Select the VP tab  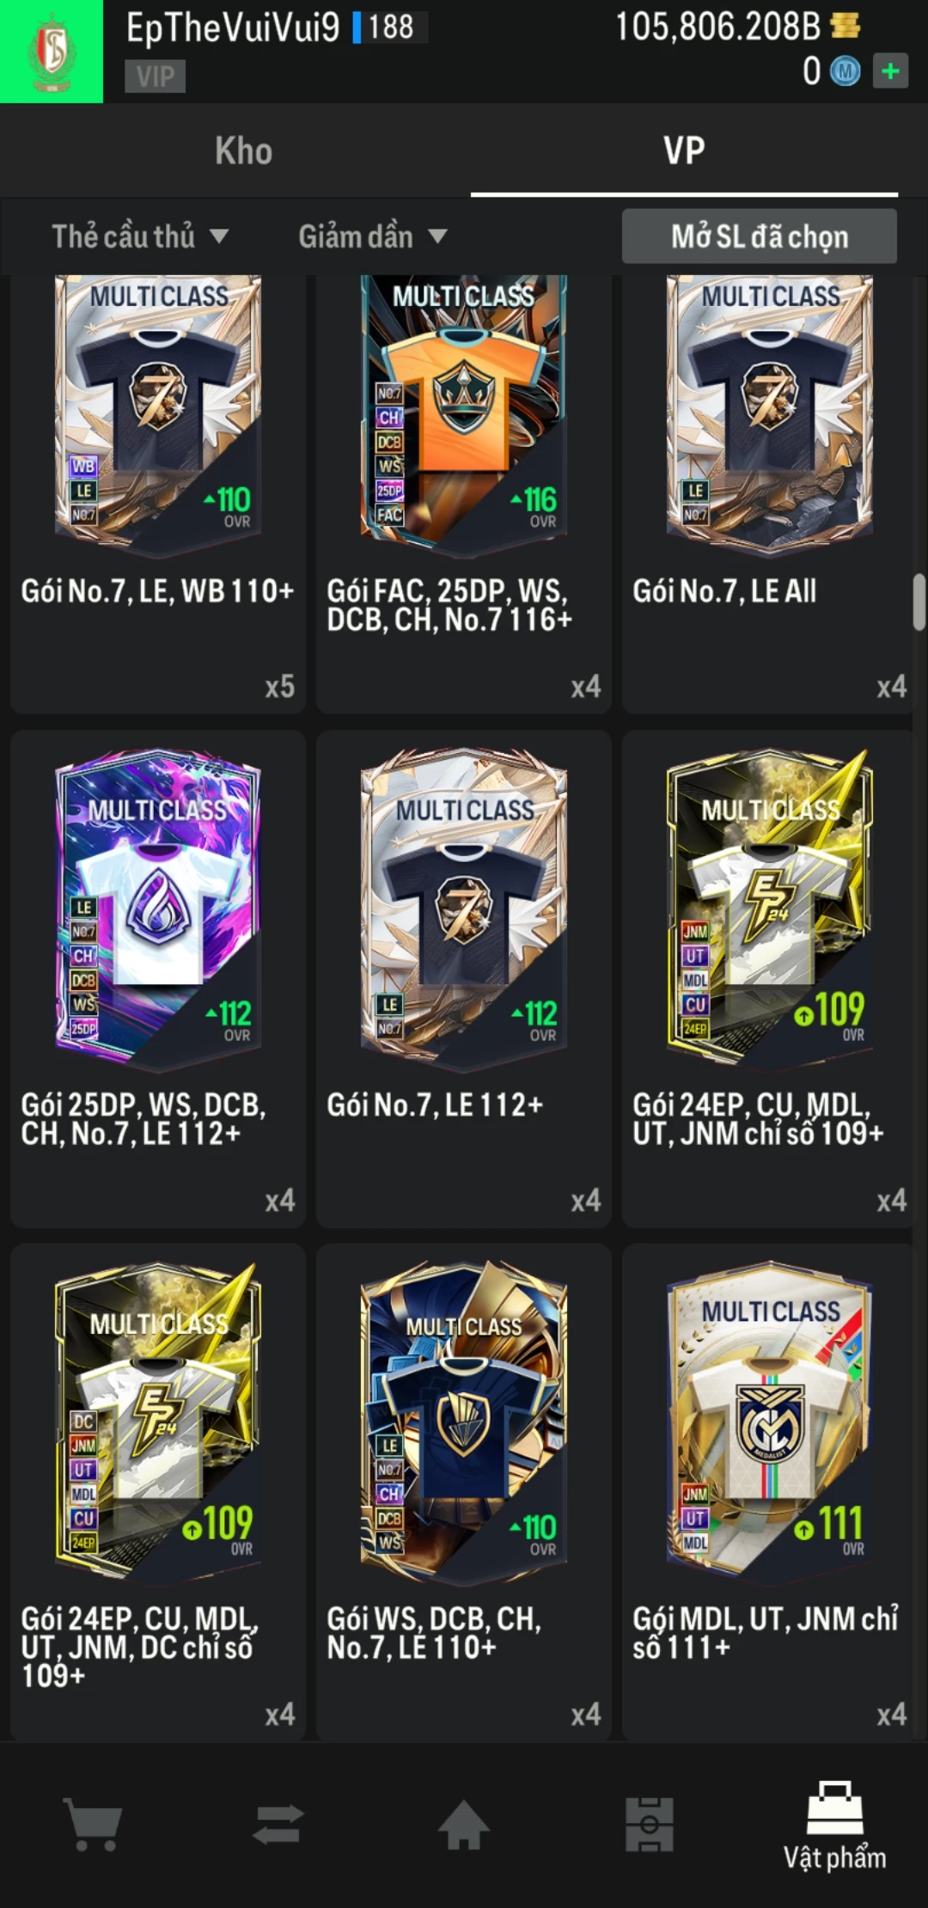684,151
